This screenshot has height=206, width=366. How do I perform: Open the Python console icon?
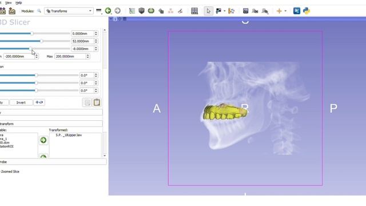307,11
